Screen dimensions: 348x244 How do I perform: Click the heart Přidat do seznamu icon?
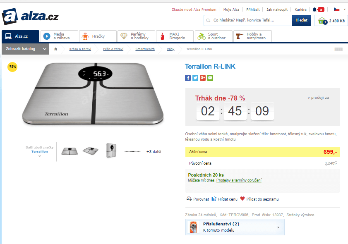click(x=242, y=199)
